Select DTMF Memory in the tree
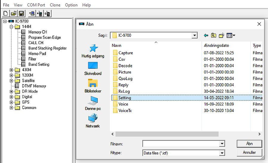The image size is (268, 163). pyautogui.click(x=34, y=86)
